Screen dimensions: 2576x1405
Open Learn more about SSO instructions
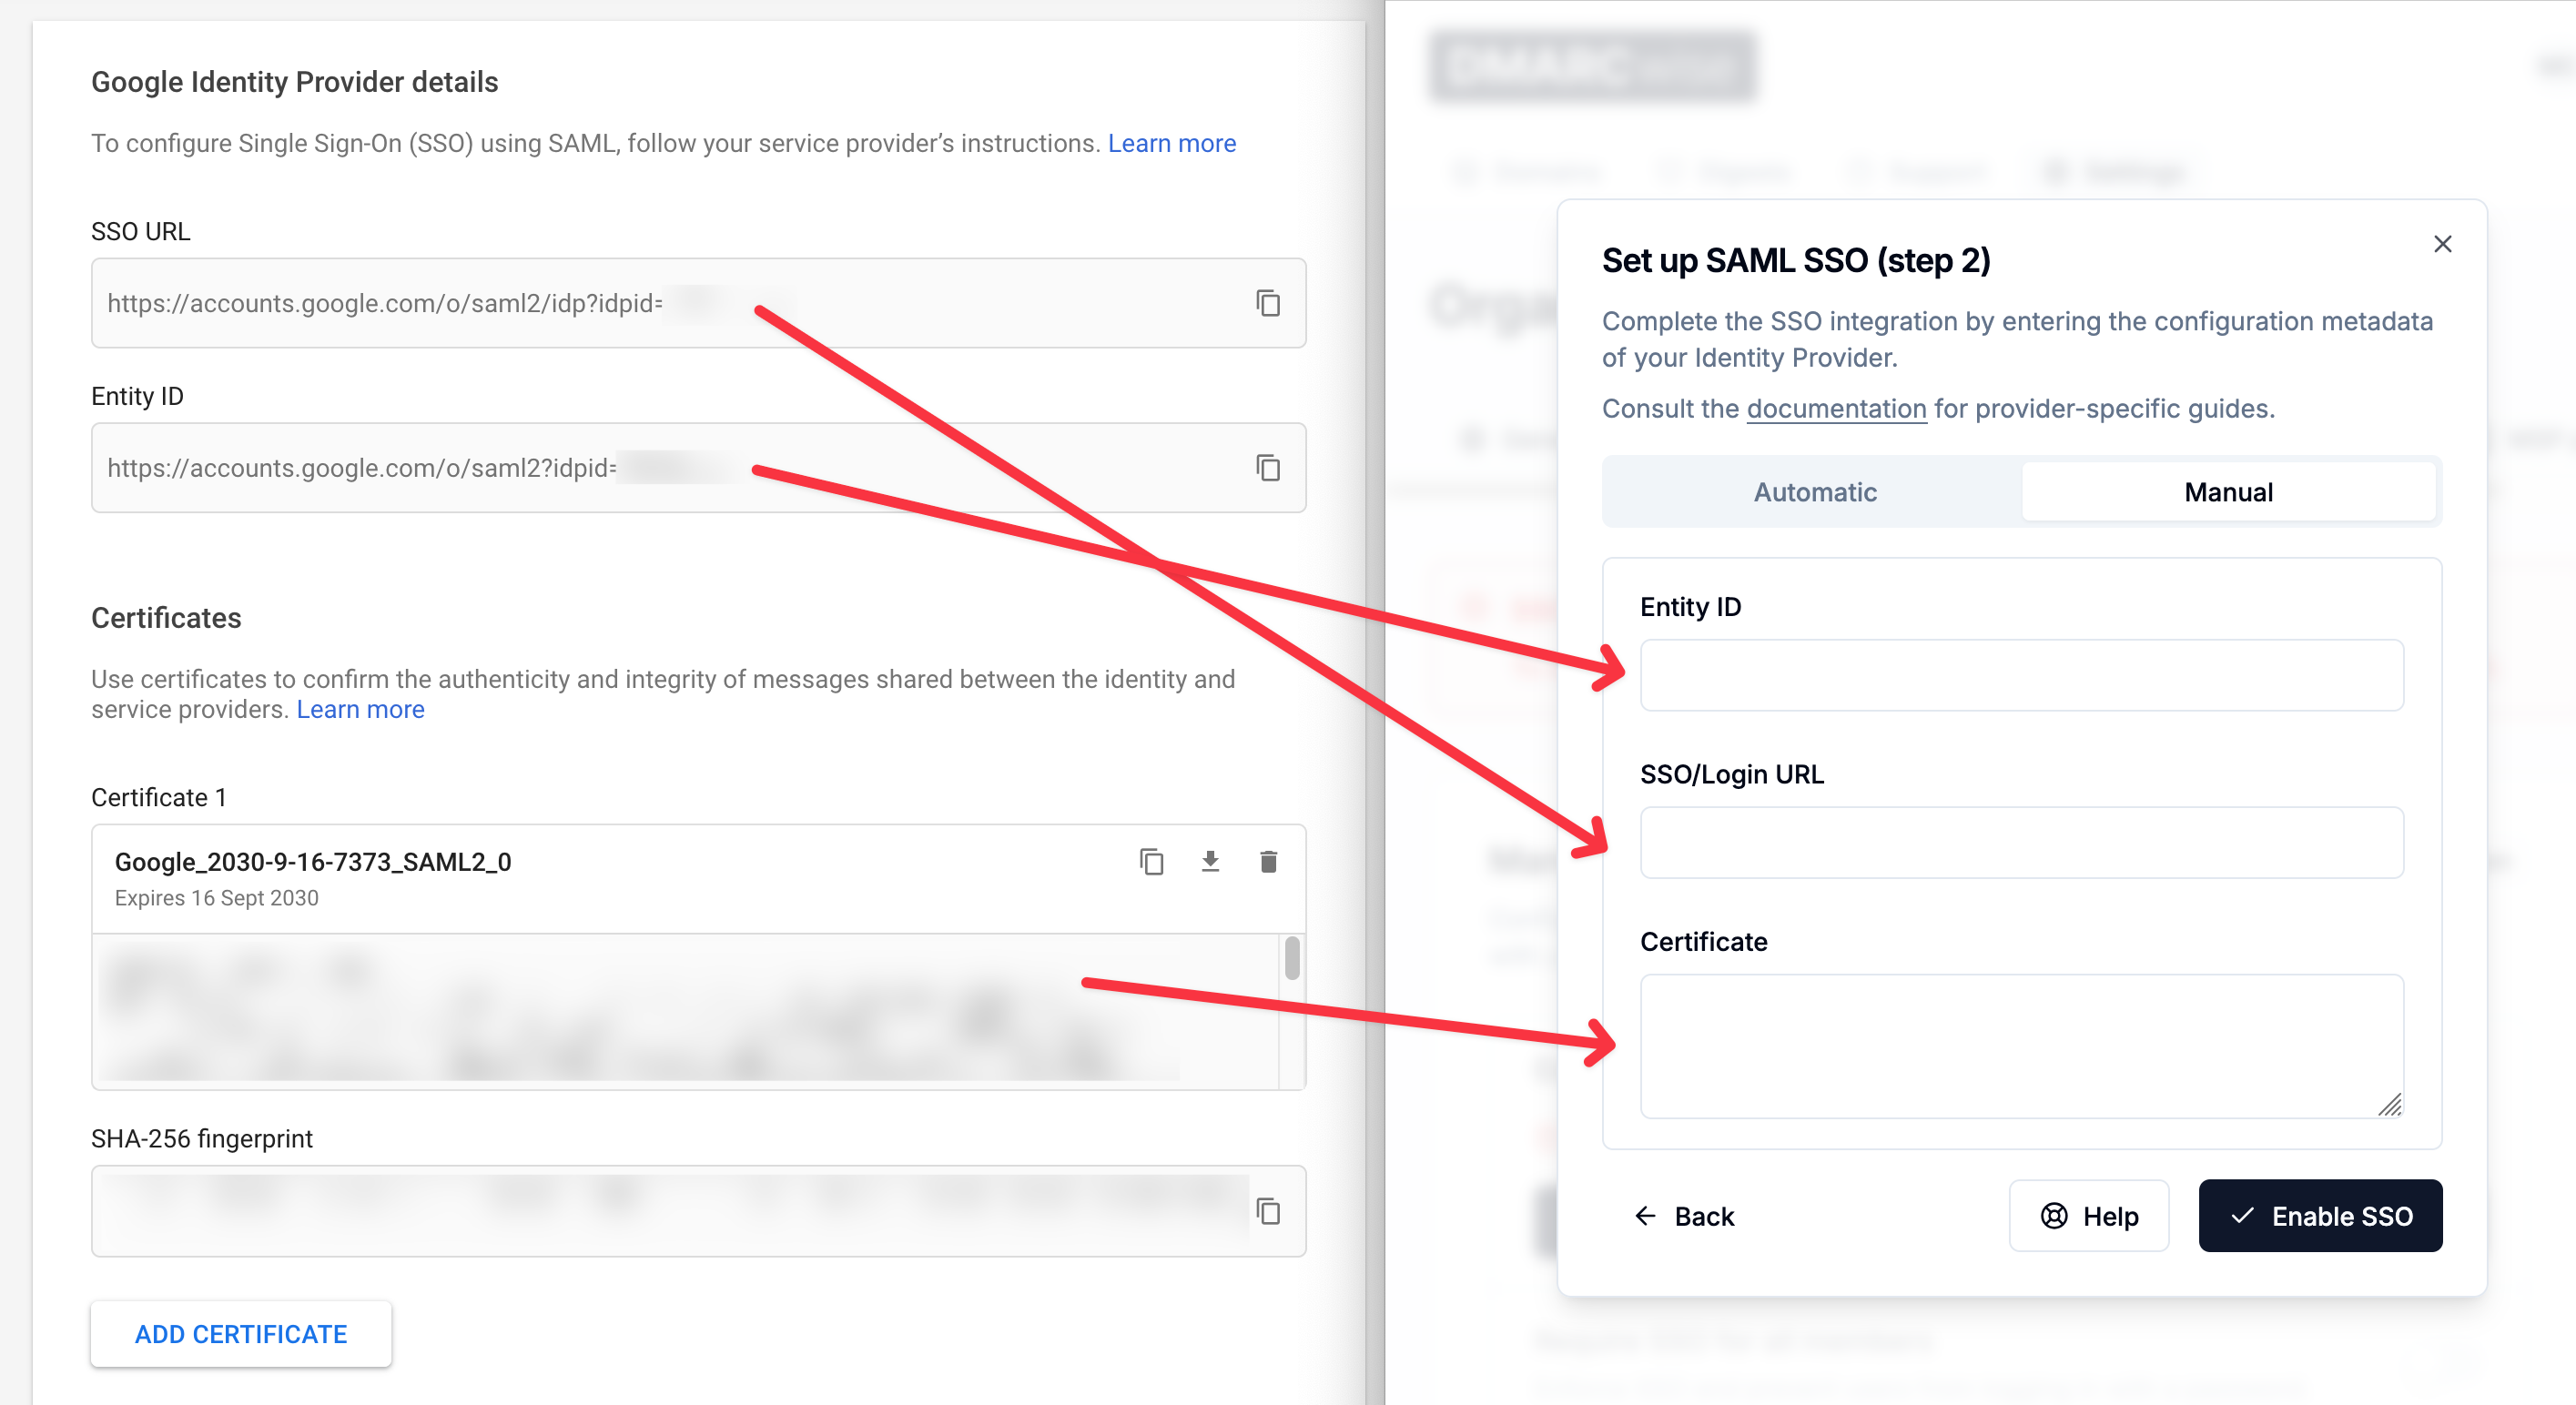point(1171,143)
